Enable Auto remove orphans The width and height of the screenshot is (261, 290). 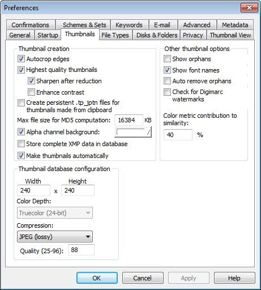click(x=167, y=81)
